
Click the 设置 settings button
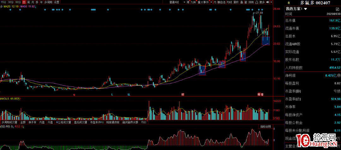(x=56, y=2)
